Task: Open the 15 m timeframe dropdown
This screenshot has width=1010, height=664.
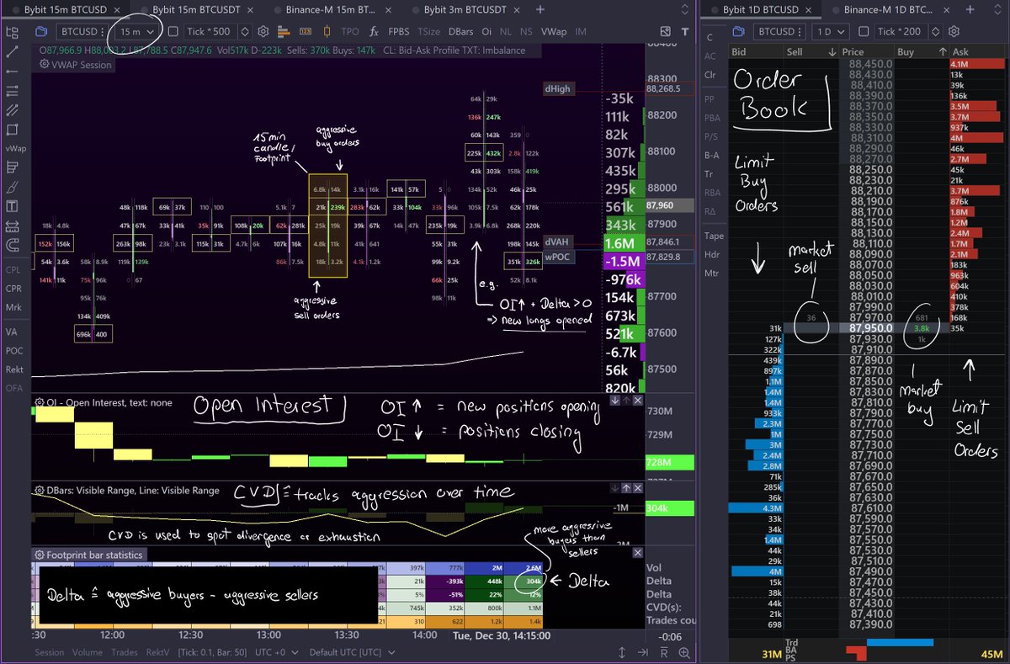Action: (137, 31)
